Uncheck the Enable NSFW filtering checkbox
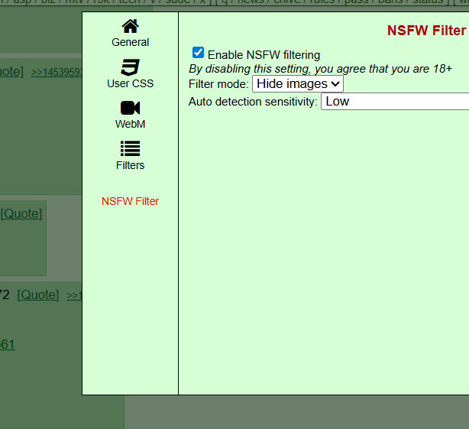This screenshot has height=429, width=469. 199,54
